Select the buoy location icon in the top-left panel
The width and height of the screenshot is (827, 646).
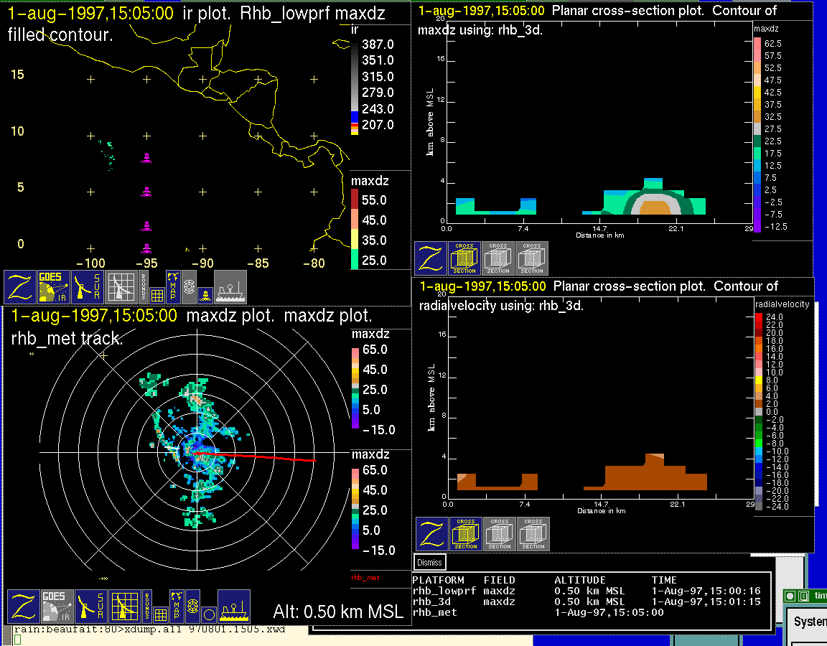pyautogui.click(x=205, y=294)
